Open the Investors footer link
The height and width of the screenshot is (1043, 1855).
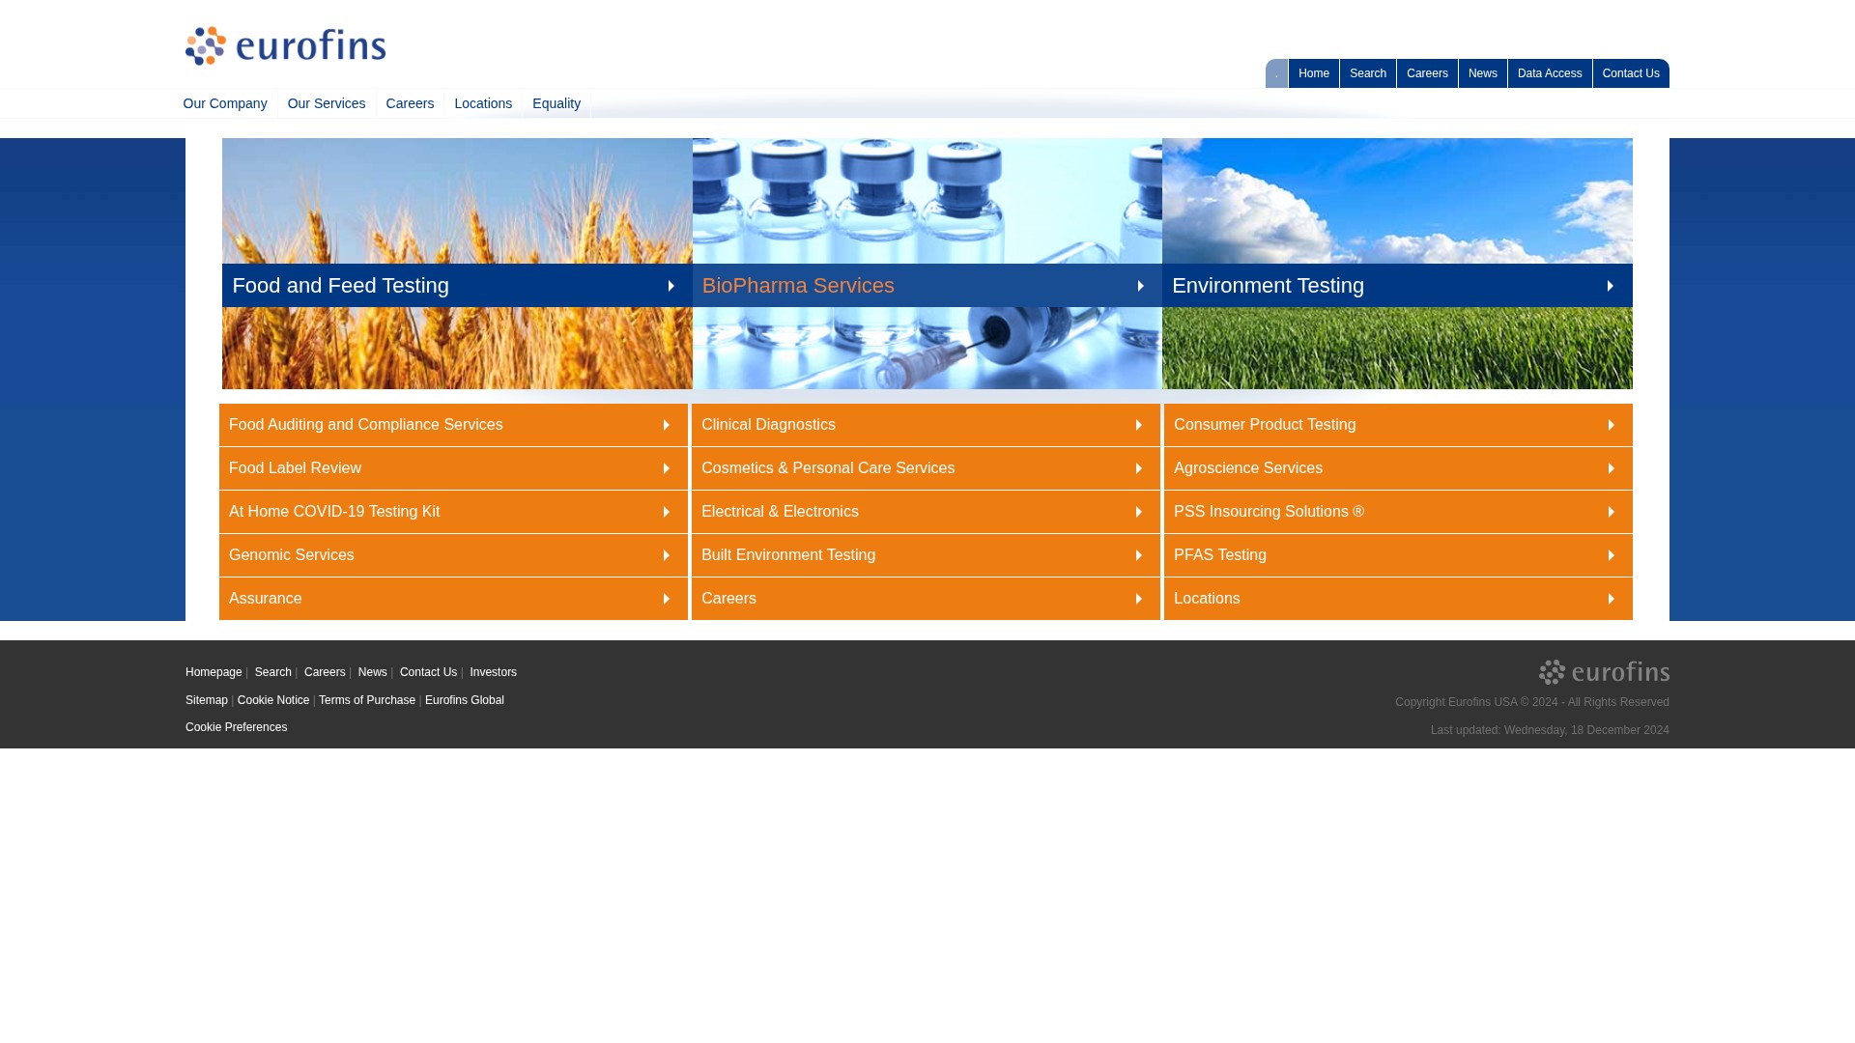pos(493,672)
